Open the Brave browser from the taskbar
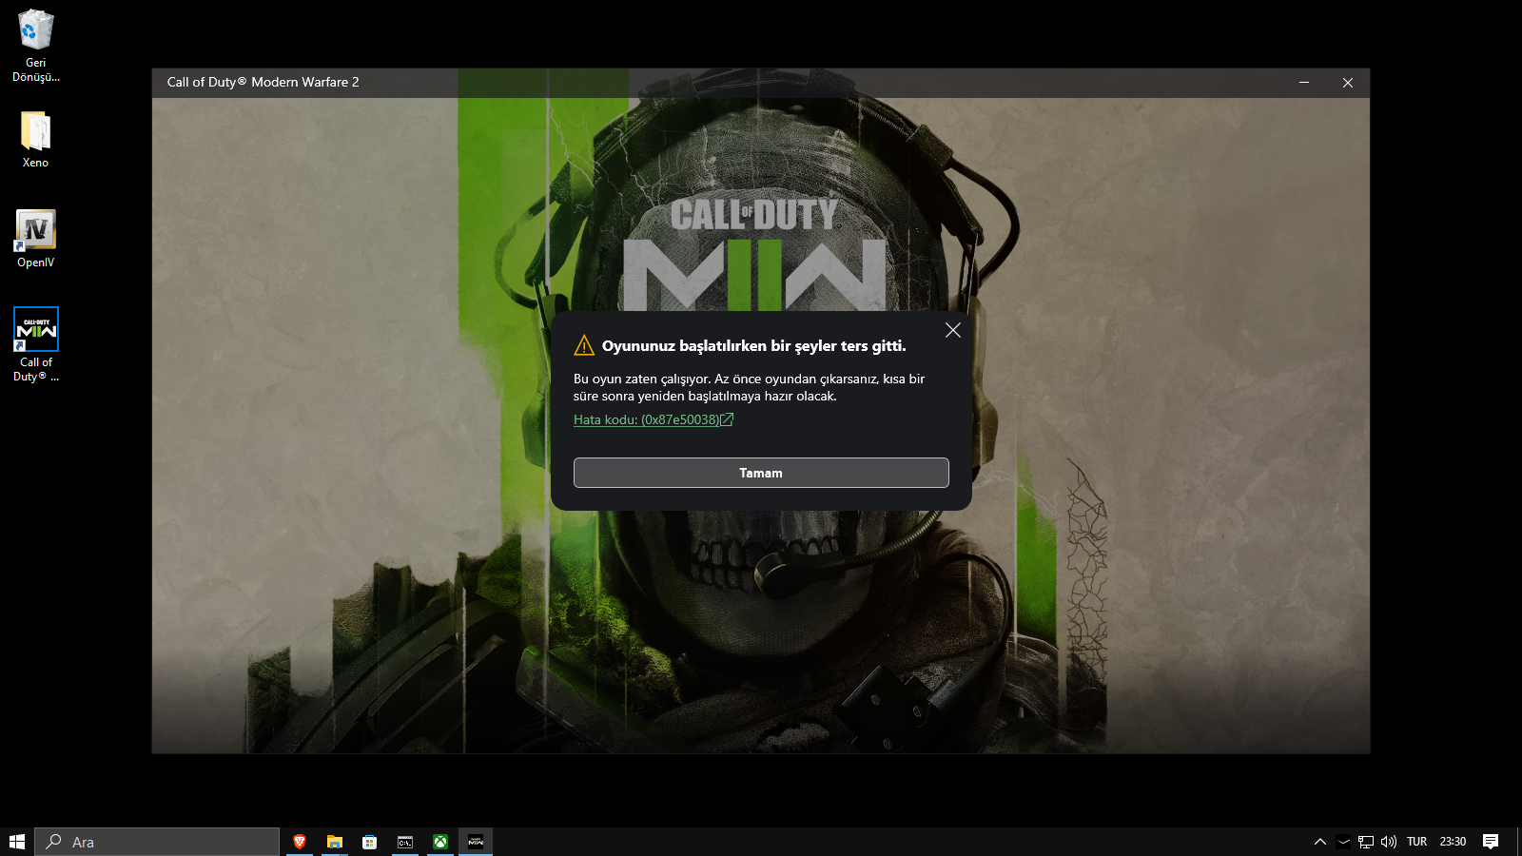 point(300,842)
